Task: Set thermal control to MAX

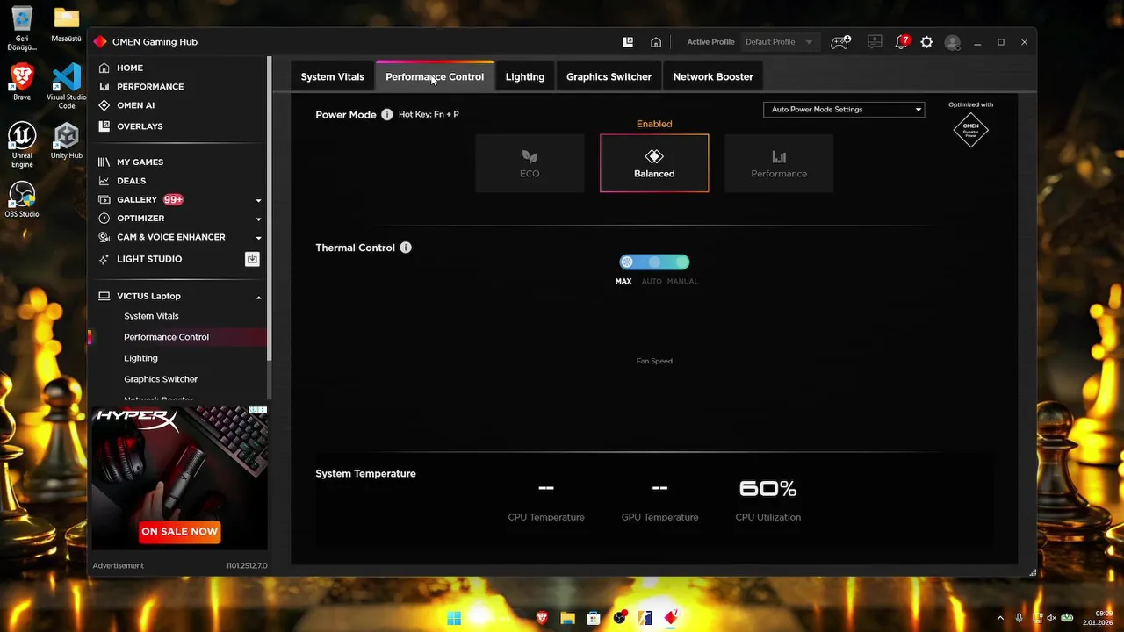Action: (x=623, y=281)
